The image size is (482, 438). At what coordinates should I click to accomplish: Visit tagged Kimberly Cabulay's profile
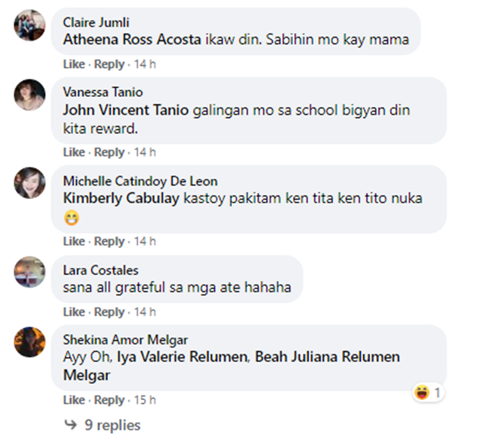(120, 198)
